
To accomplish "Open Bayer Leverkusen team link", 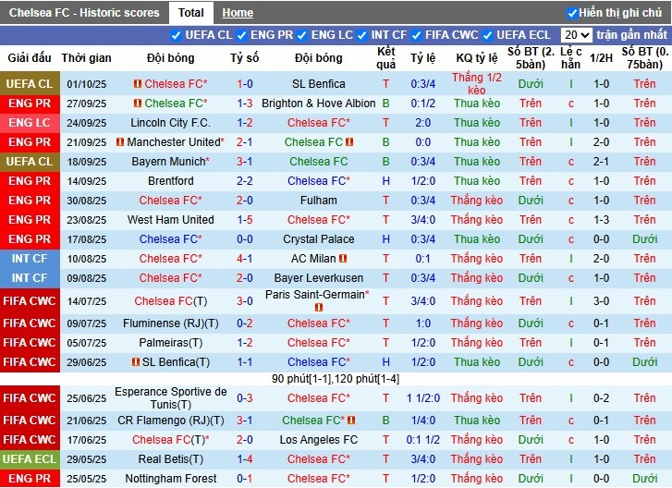I will click(x=318, y=278).
